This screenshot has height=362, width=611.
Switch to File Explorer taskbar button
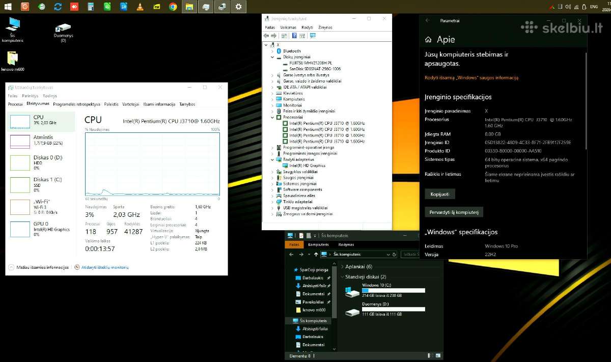pyautogui.click(x=189, y=7)
